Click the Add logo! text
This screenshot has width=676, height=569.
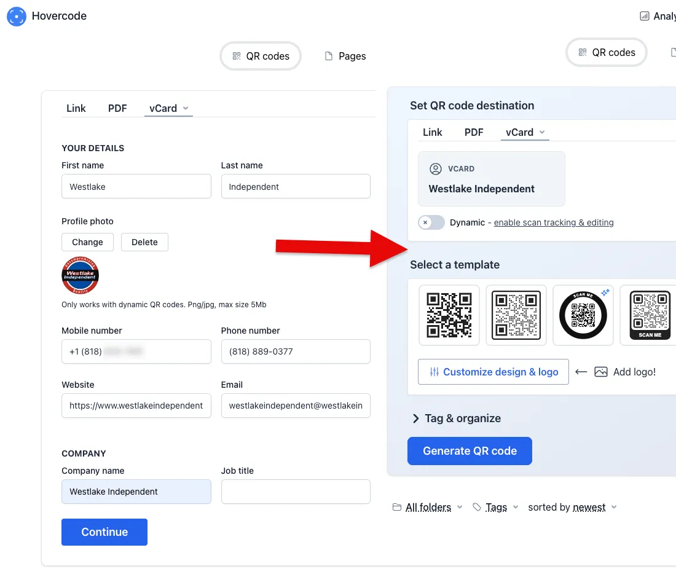click(x=634, y=372)
